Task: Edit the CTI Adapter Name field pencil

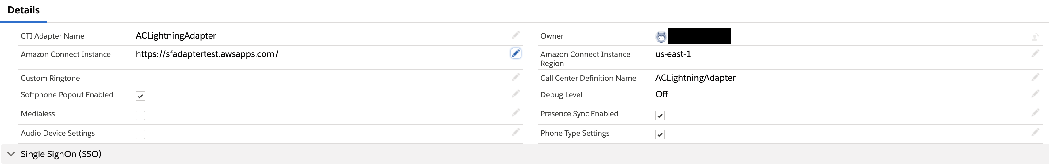Action: point(516,35)
